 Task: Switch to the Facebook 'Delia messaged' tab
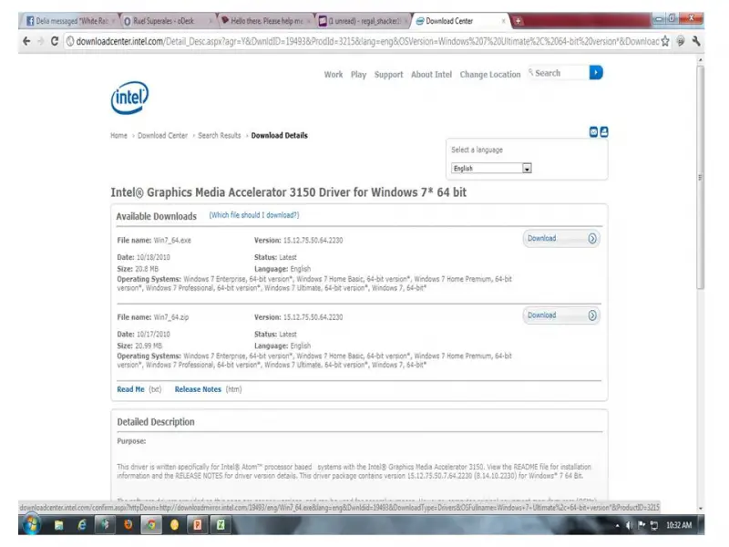pos(69,21)
